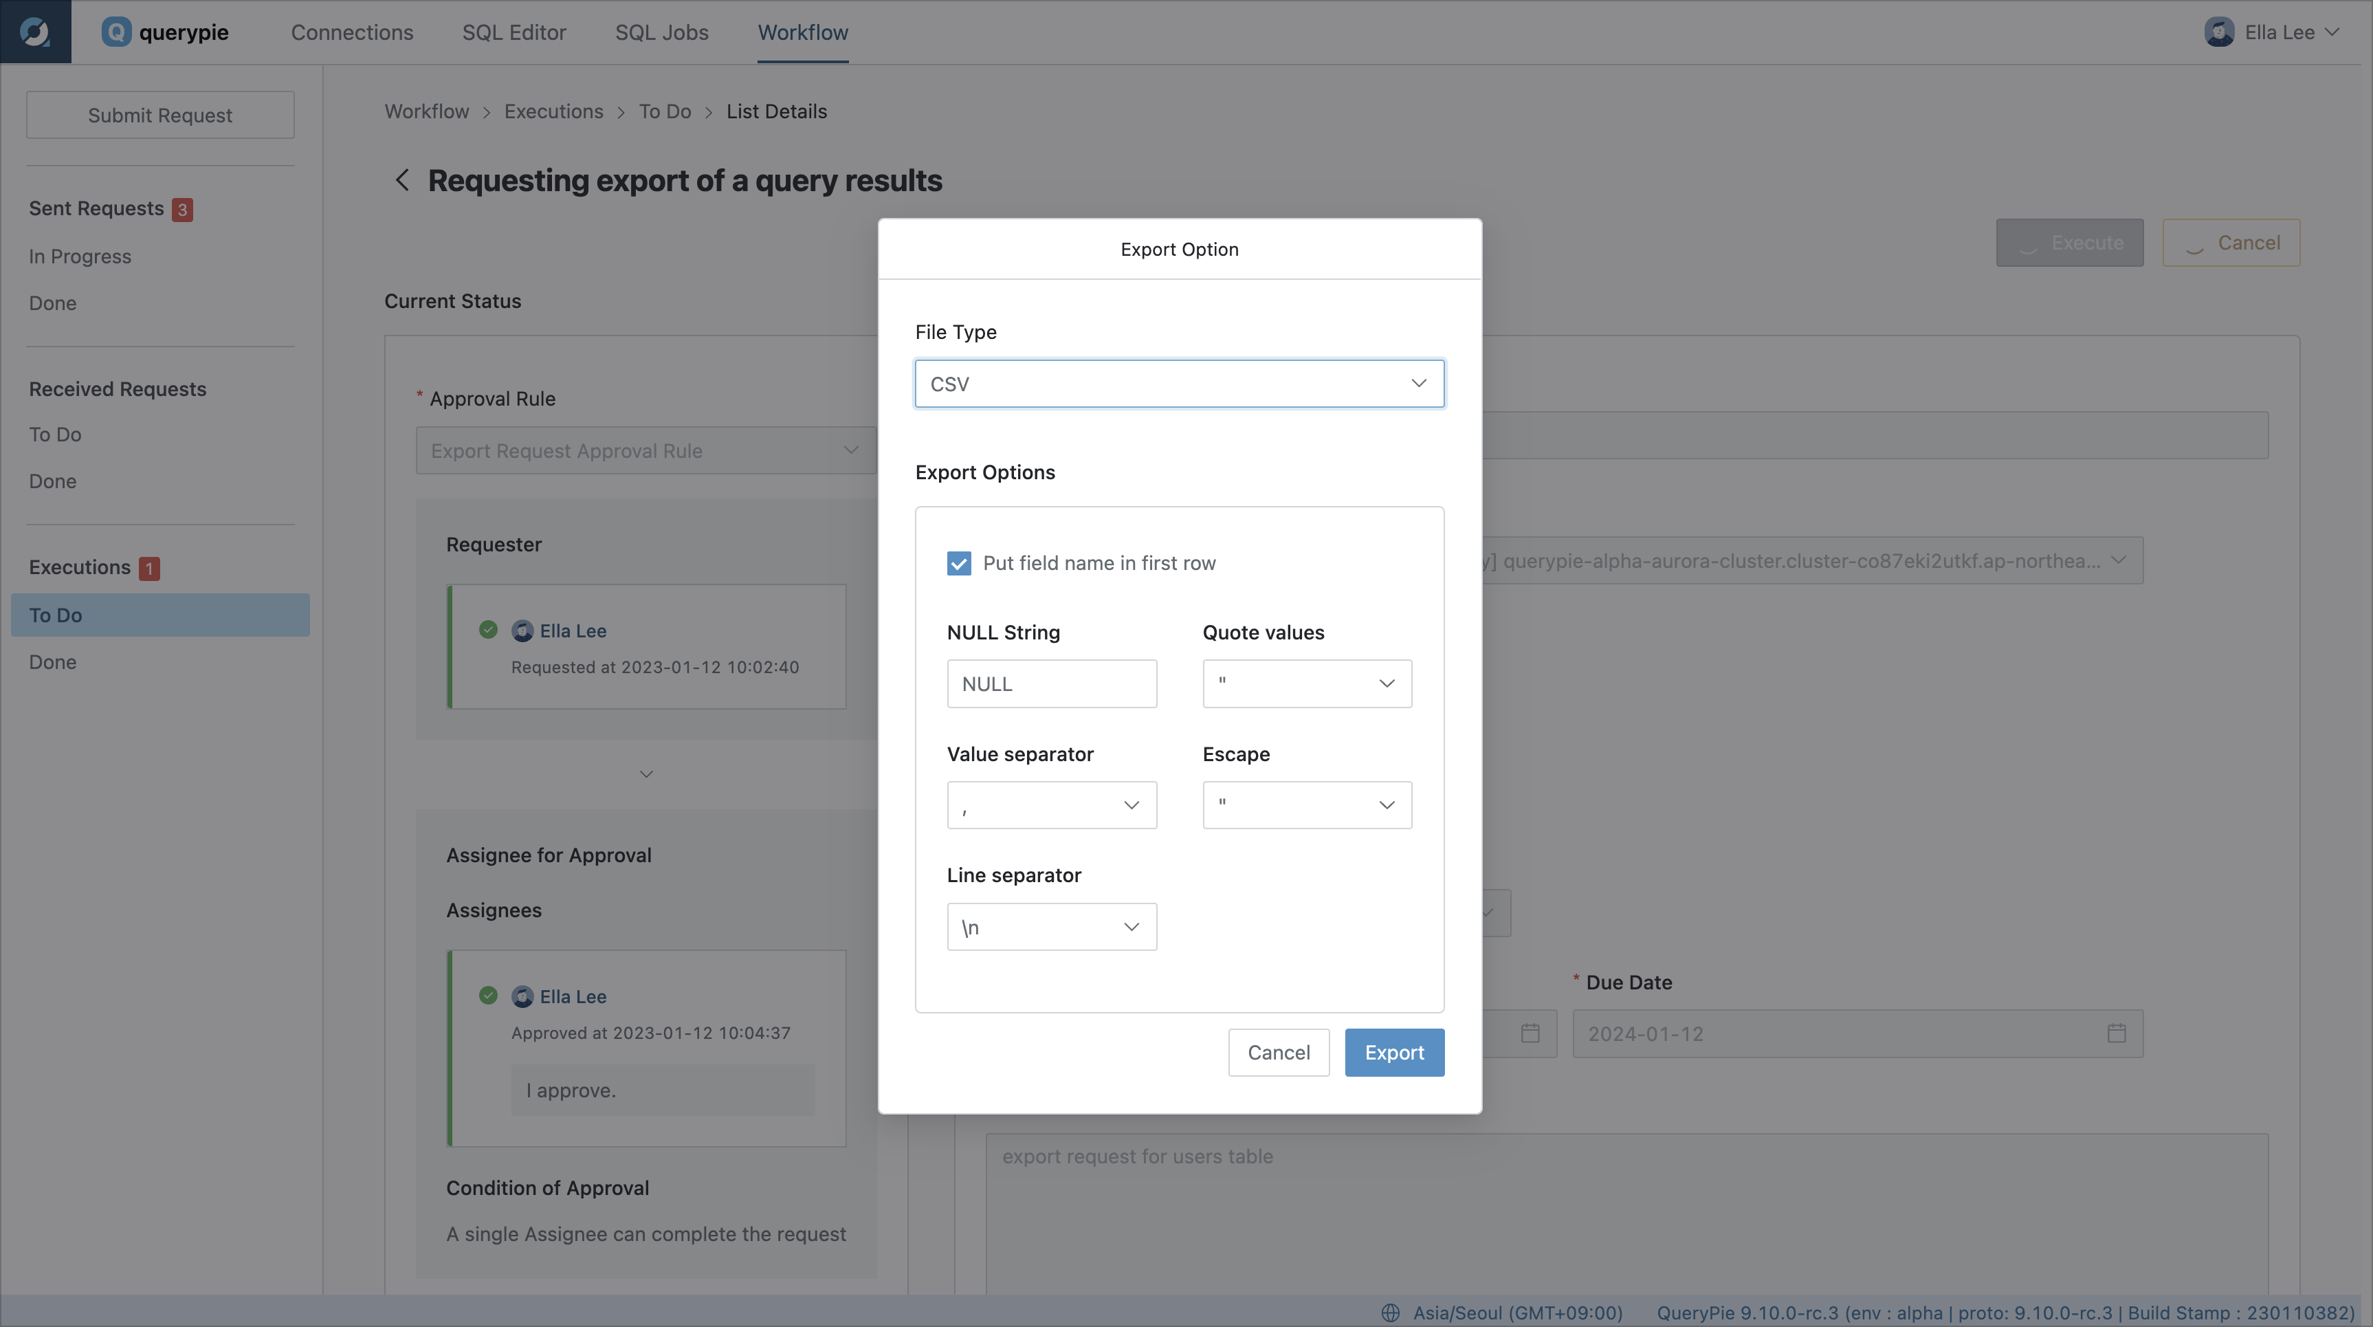
Task: Click Asia/Seoul (GMT+09:00) timezone text
Action: tap(1518, 1313)
